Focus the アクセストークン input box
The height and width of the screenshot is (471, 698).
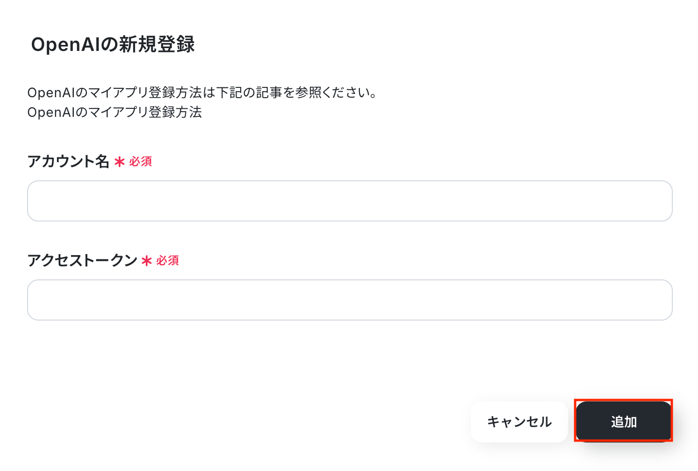[349, 300]
